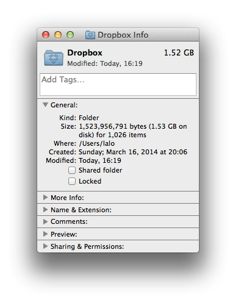Click the '1,523,956,791 bytes' size value
This screenshot has width=241, height=308.
(113, 126)
